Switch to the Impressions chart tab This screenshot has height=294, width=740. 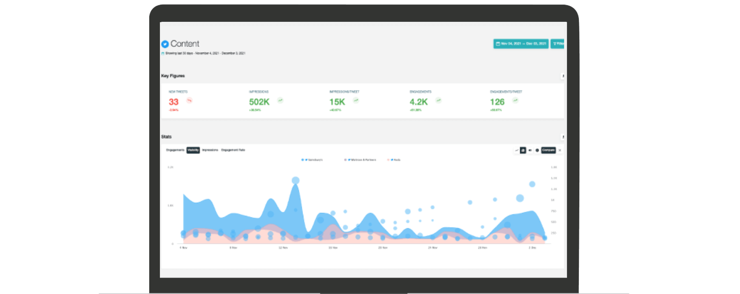point(210,150)
